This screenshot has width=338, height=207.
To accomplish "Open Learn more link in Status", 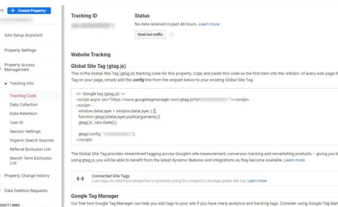I will tap(209, 24).
